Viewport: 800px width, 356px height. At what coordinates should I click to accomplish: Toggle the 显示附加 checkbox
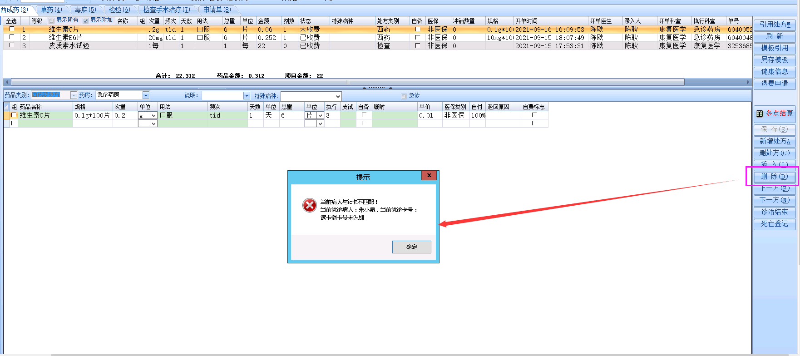[85, 20]
